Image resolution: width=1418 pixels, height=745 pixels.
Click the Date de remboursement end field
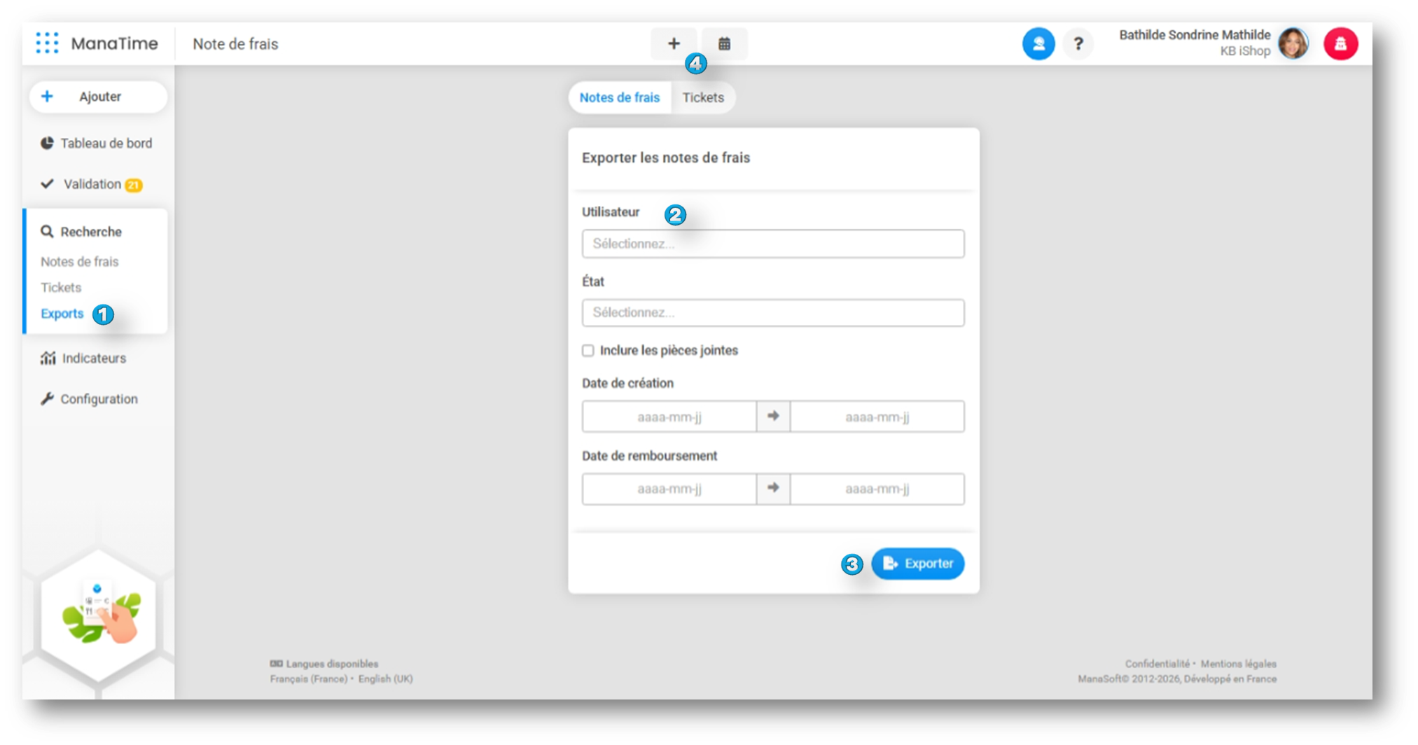pos(877,489)
